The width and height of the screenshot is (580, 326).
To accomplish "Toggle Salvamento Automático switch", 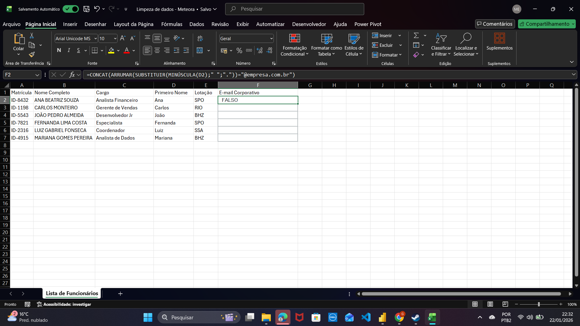I will point(70,9).
